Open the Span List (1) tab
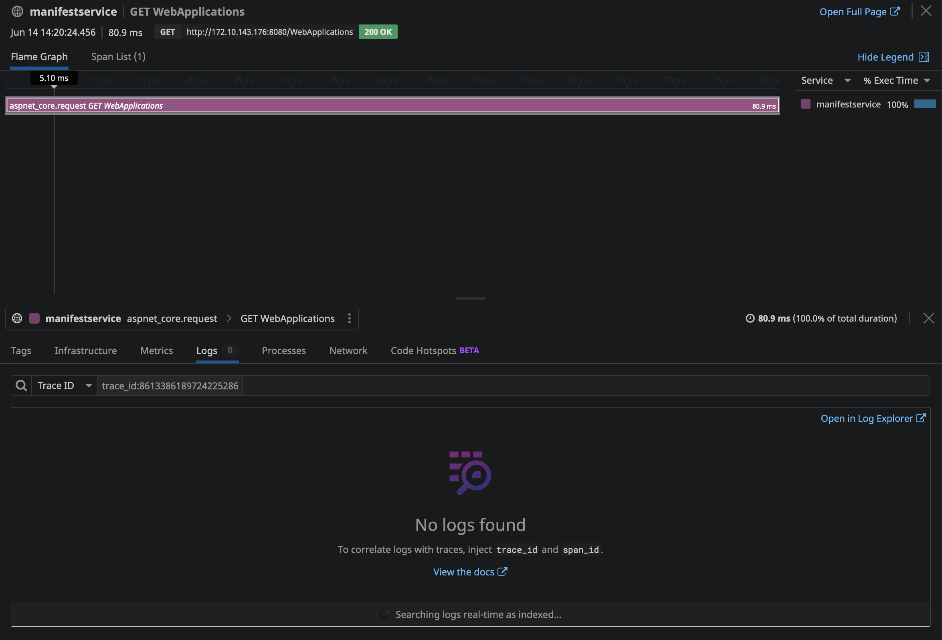The height and width of the screenshot is (640, 942). click(118, 57)
